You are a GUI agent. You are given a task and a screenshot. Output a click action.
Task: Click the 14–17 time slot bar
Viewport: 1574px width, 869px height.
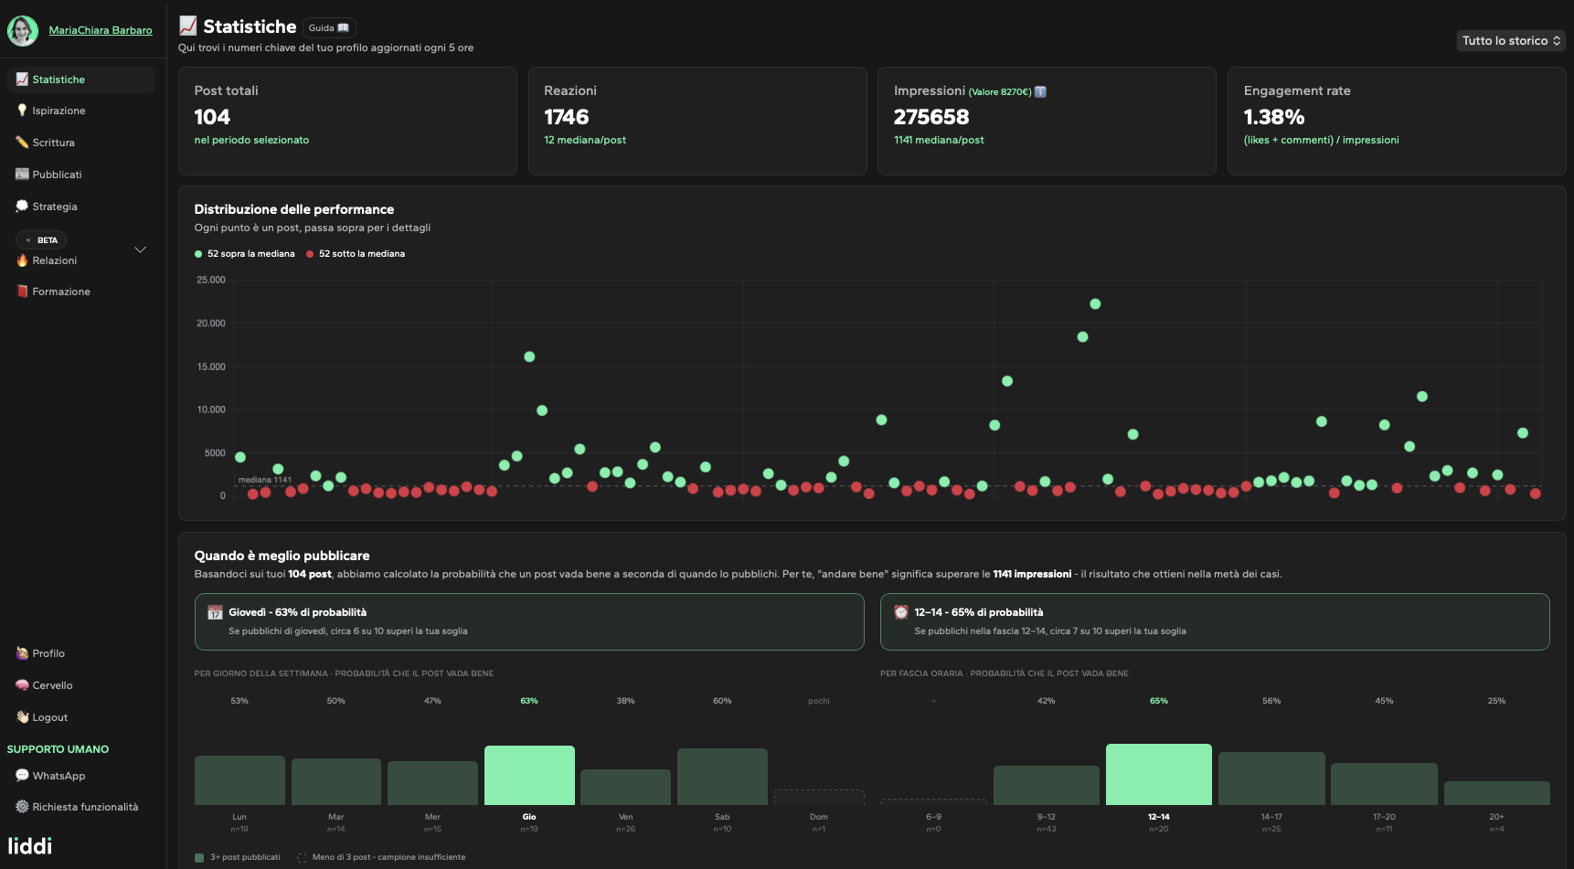pyautogui.click(x=1271, y=779)
